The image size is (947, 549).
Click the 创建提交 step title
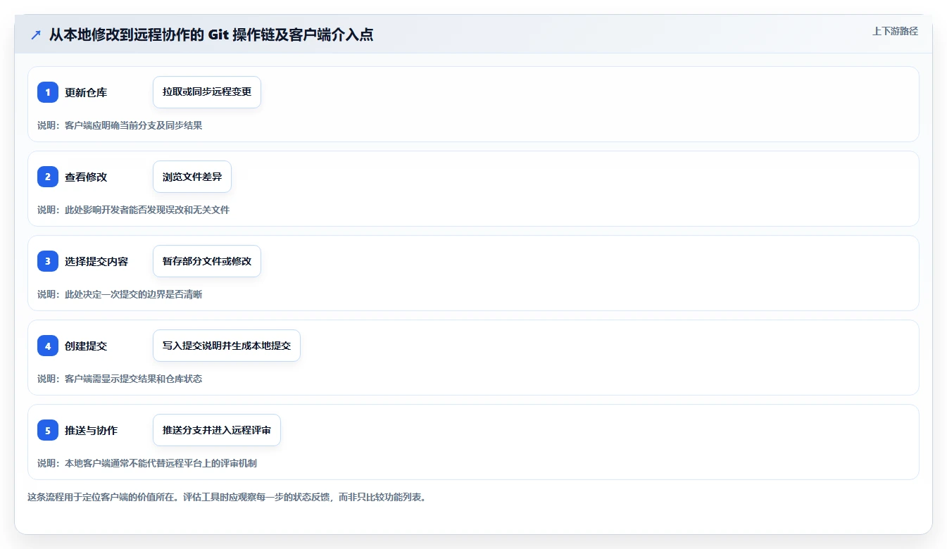click(86, 346)
